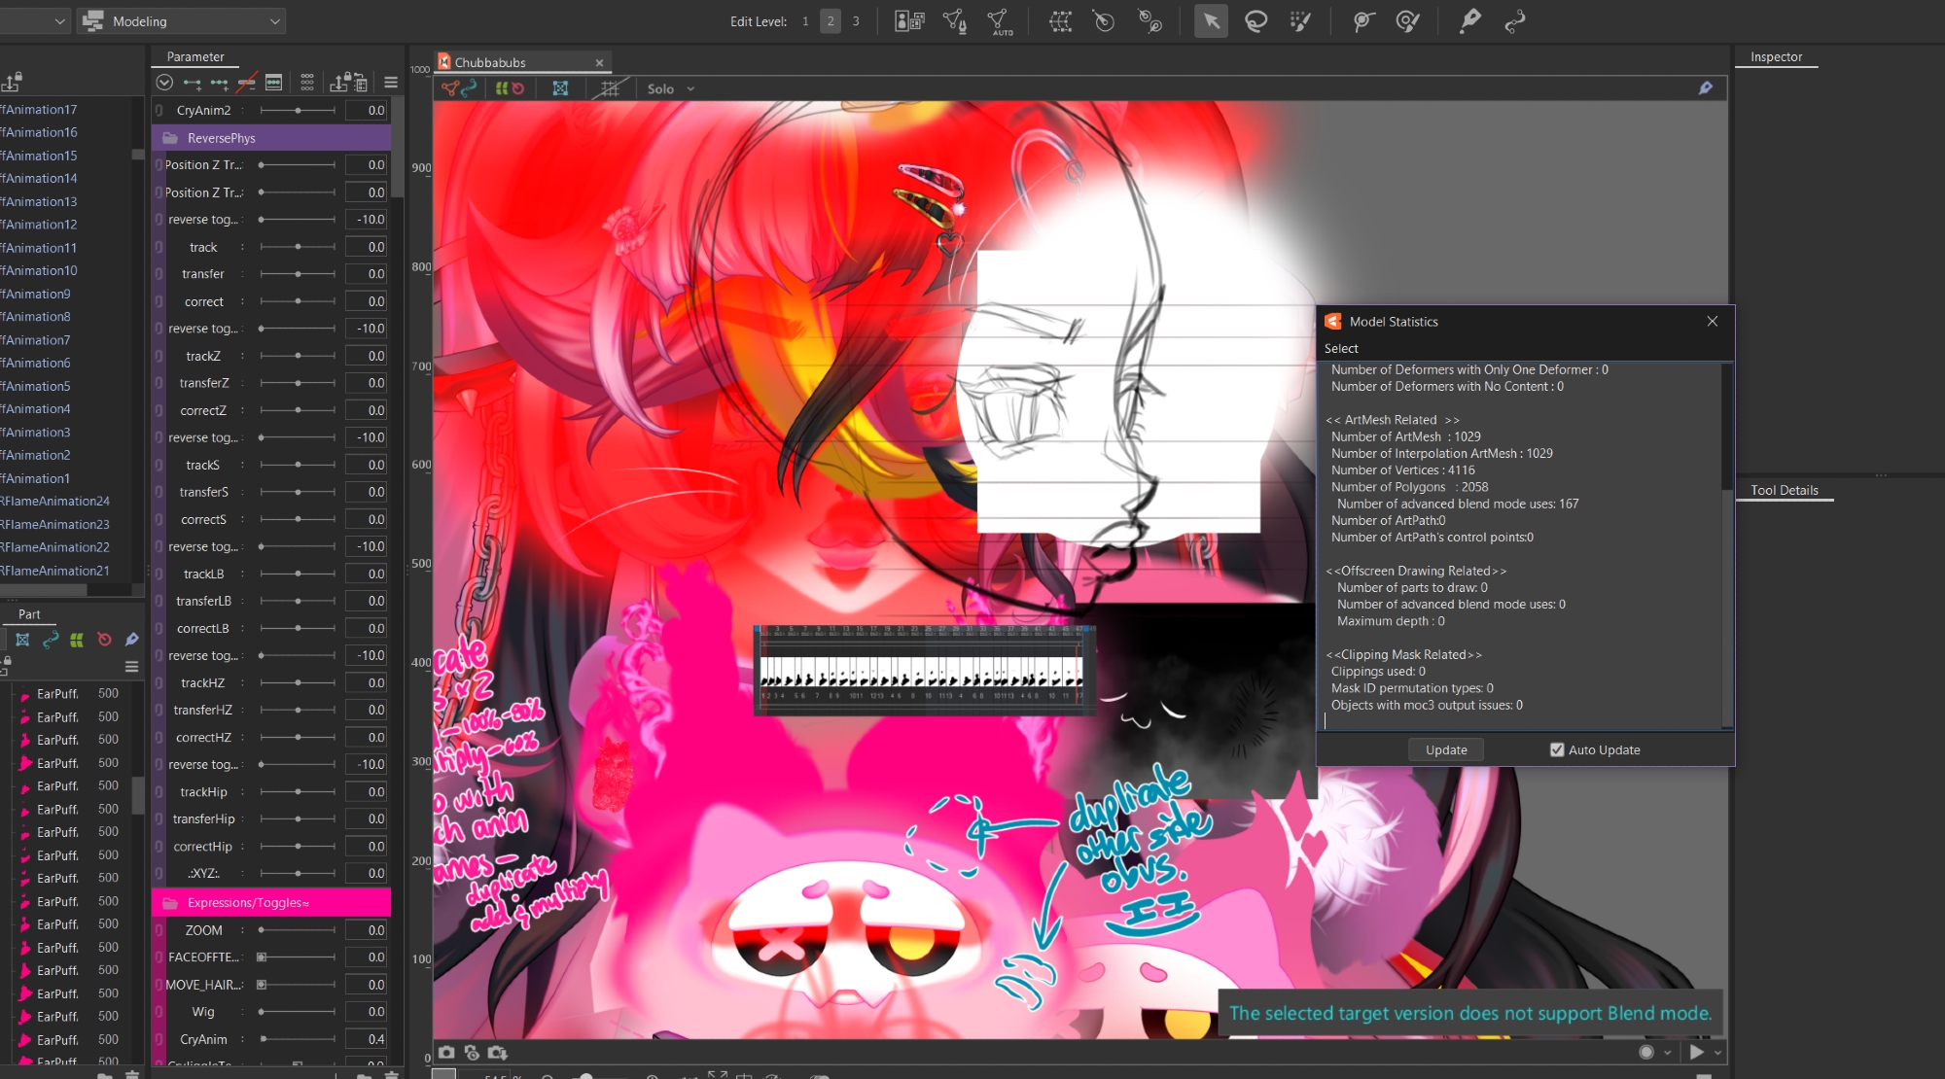This screenshot has height=1079, width=1945.
Task: Select Edit Level 3
Action: tap(856, 21)
